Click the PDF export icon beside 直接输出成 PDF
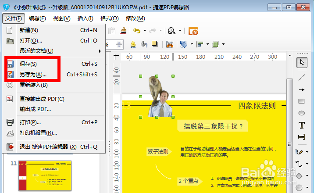This screenshot has width=314, height=193. point(10,99)
